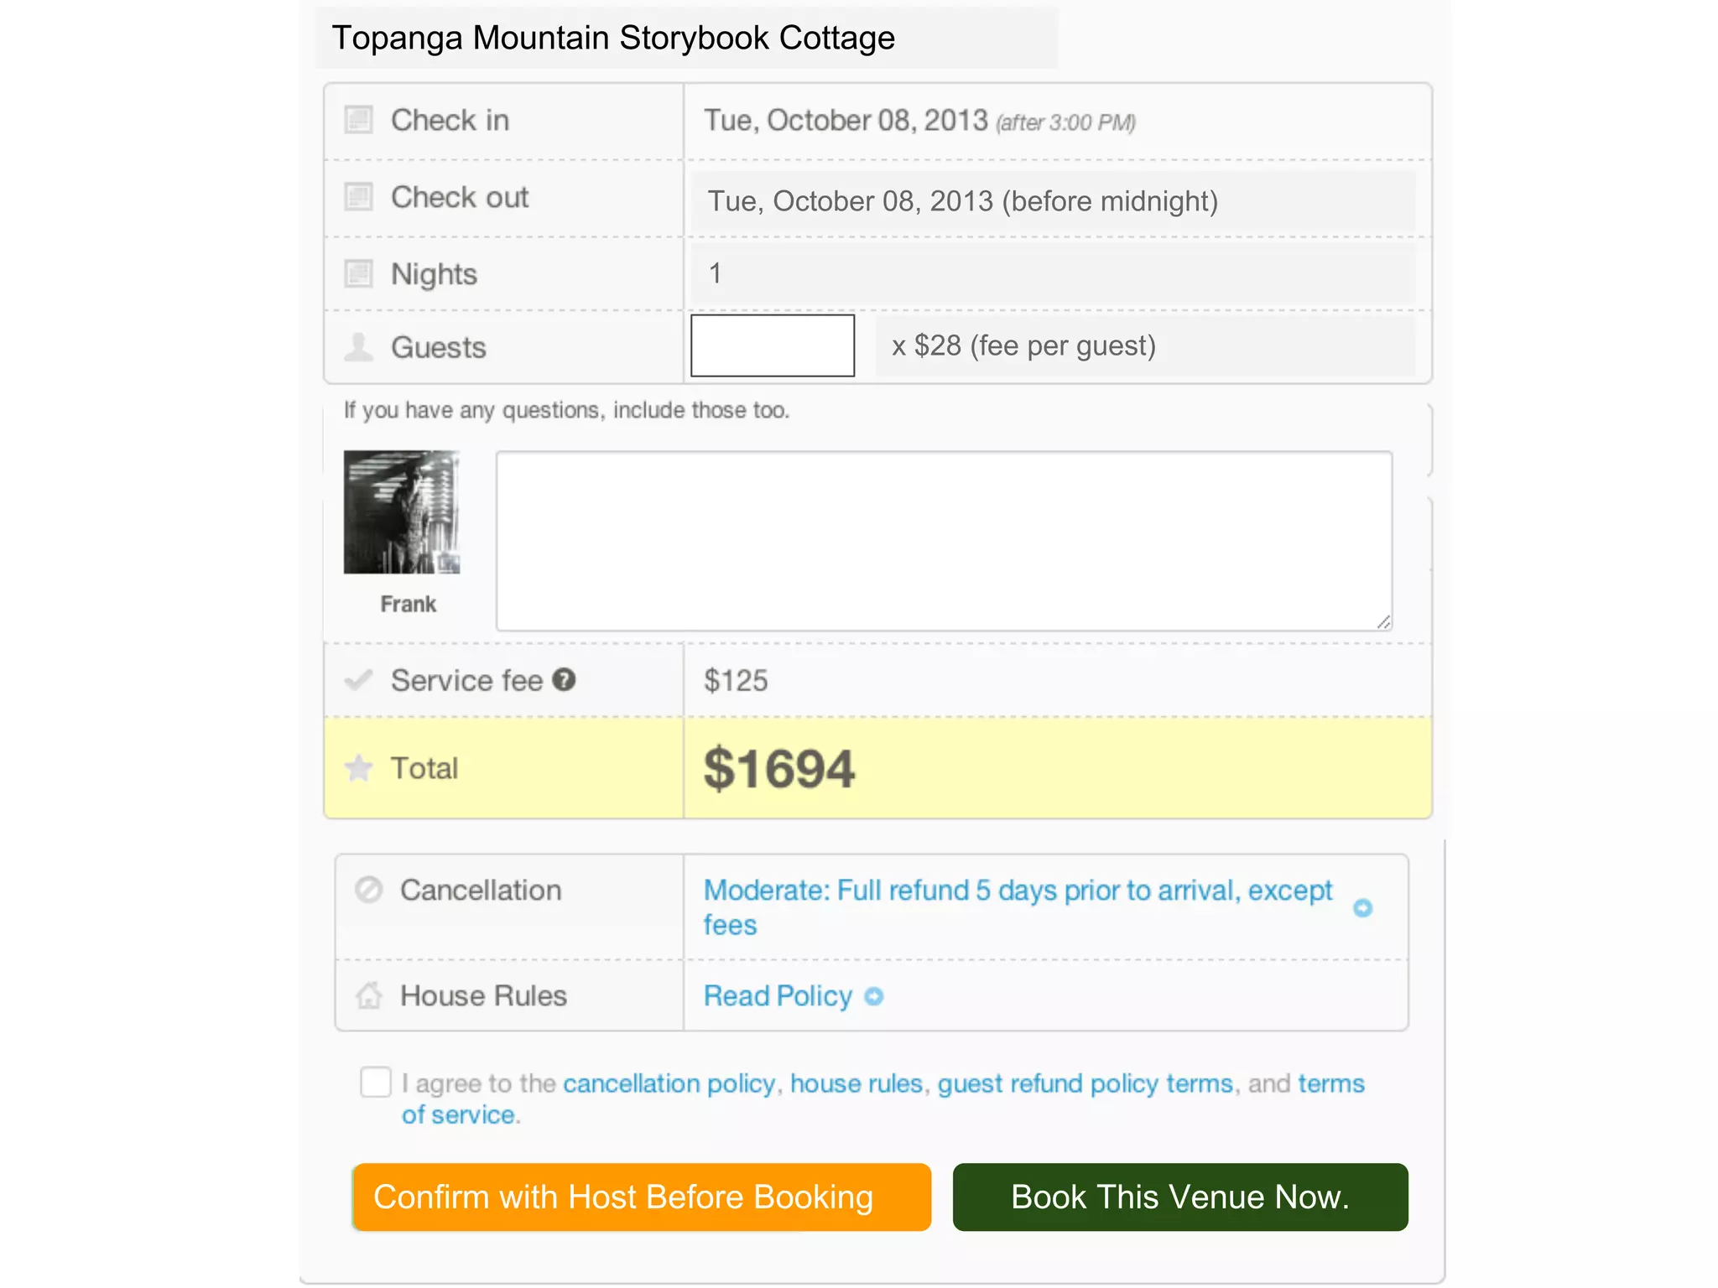The image size is (1718, 1288).
Task: Open the house rules agreement link
Action: coord(856,1083)
